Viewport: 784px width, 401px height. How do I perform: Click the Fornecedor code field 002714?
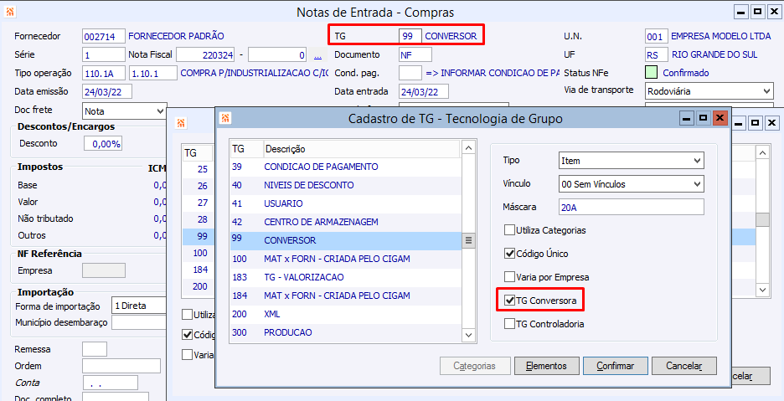[104, 37]
